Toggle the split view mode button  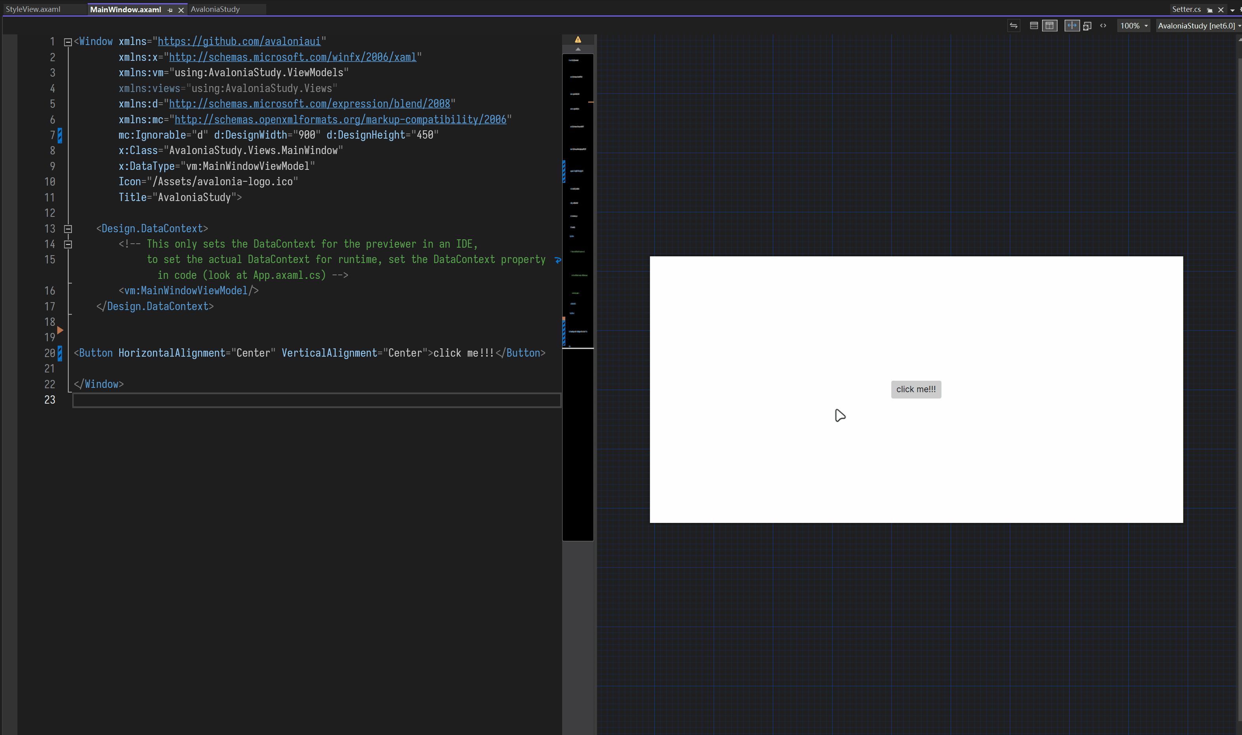coord(1072,26)
